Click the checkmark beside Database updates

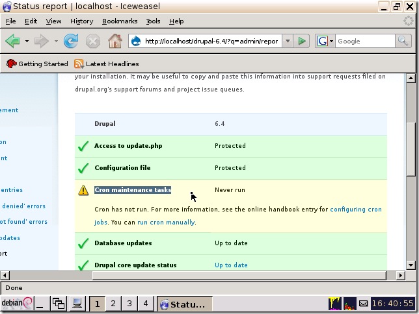click(x=83, y=243)
